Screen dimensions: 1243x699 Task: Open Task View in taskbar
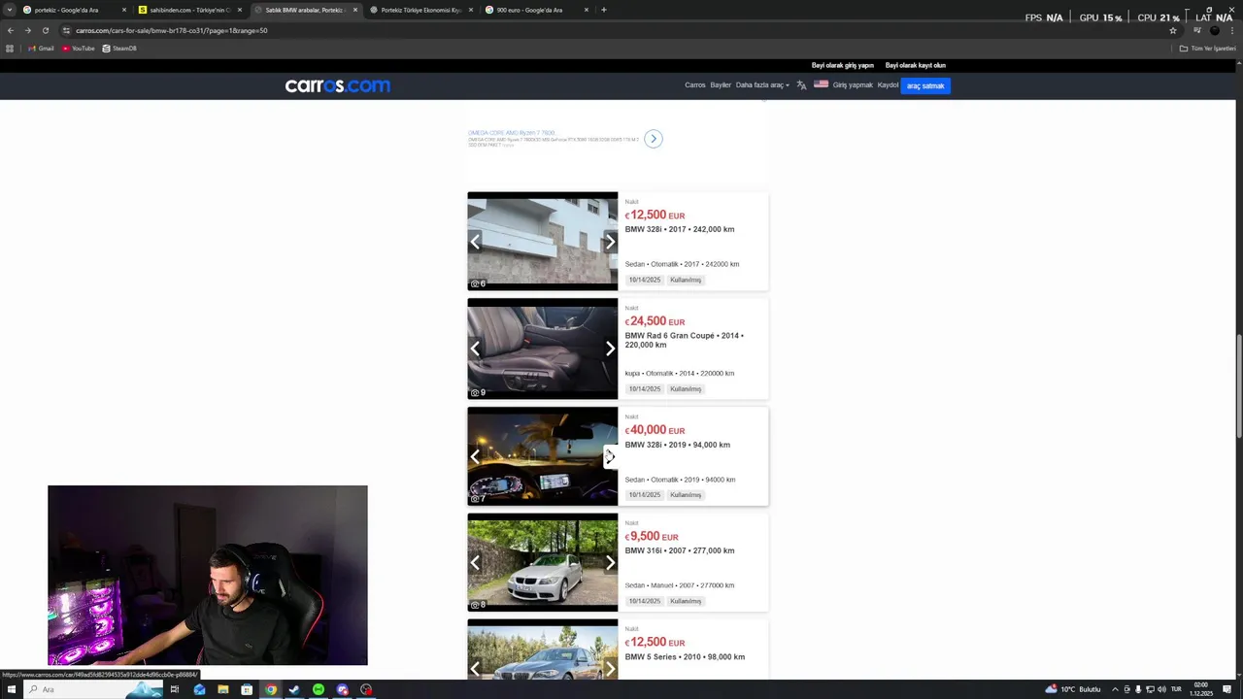175,689
